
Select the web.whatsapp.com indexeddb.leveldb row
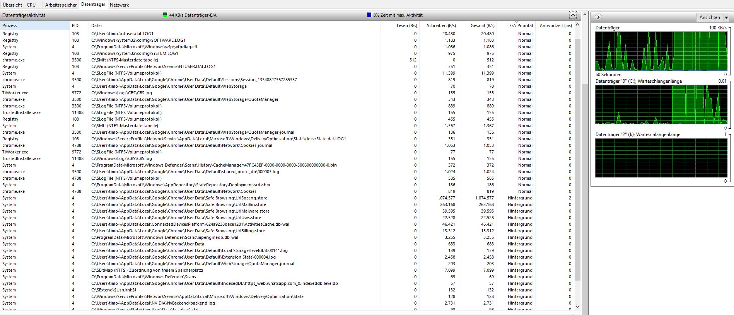point(287,283)
